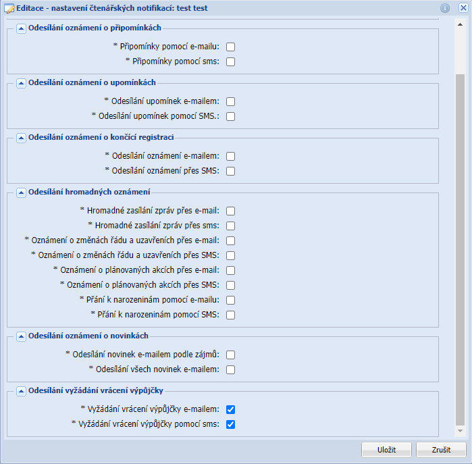The height and width of the screenshot is (464, 472).
Task: Click the scrollbar down arrow
Action: pyautogui.click(x=461, y=430)
